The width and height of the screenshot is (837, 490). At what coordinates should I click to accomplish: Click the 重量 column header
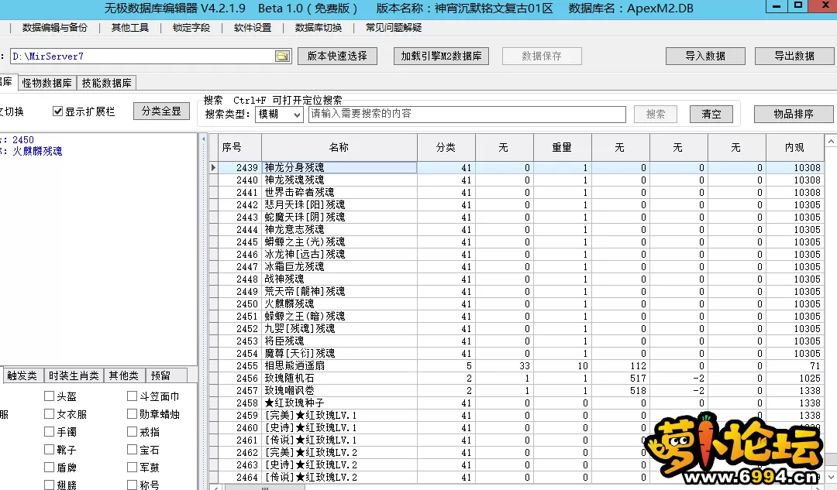click(562, 147)
